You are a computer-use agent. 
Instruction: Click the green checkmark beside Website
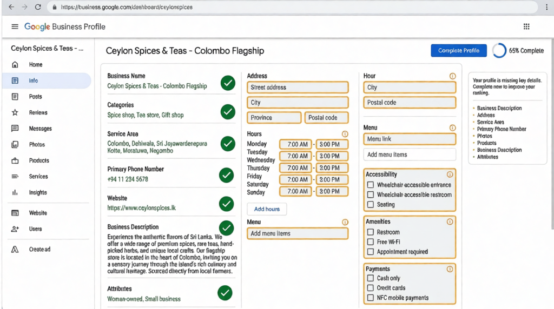click(226, 204)
